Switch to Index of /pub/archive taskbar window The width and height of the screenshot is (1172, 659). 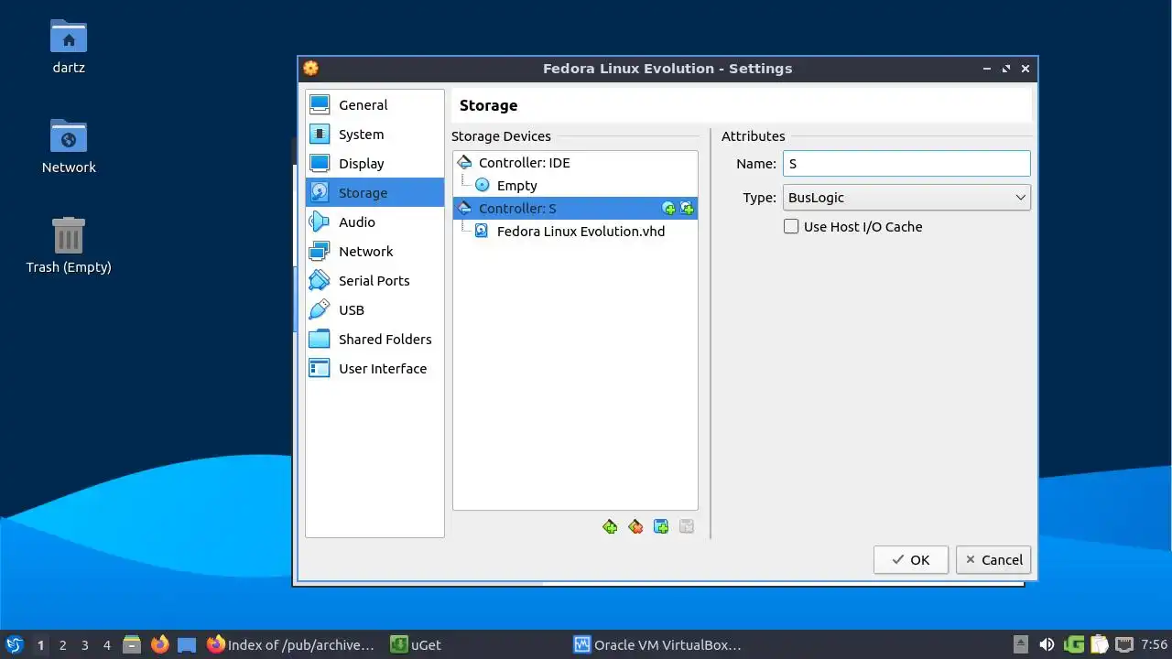pyautogui.click(x=291, y=644)
